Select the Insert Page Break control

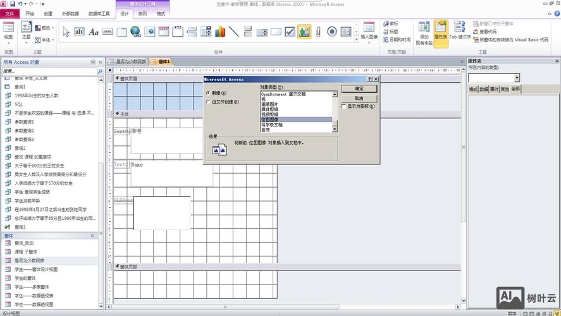click(192, 32)
